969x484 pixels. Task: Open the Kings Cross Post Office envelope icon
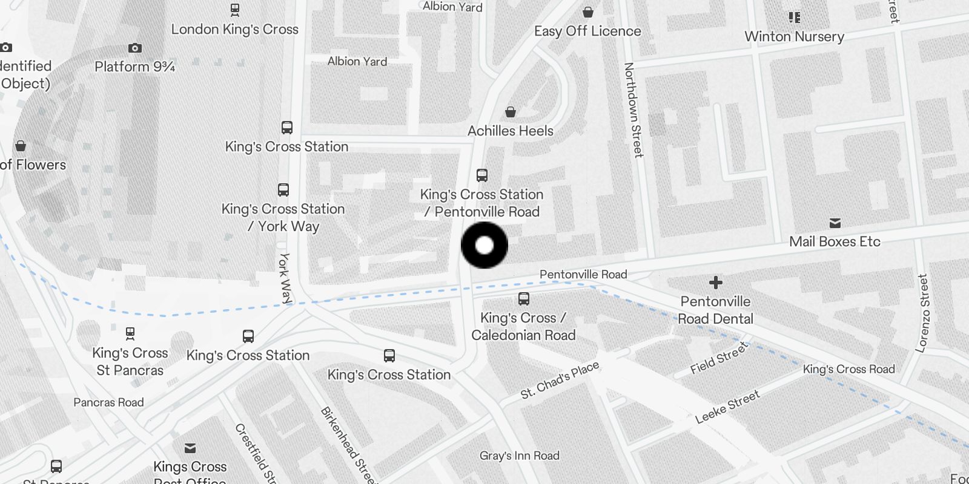[x=190, y=448]
